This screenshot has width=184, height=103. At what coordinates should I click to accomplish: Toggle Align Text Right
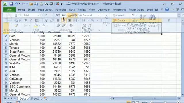pos(69,20)
